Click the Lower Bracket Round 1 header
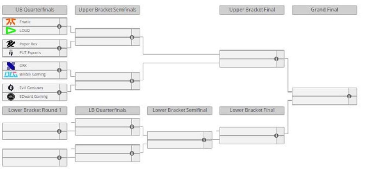 click(35, 110)
